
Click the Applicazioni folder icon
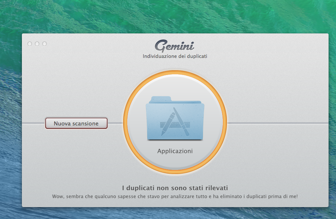(175, 118)
